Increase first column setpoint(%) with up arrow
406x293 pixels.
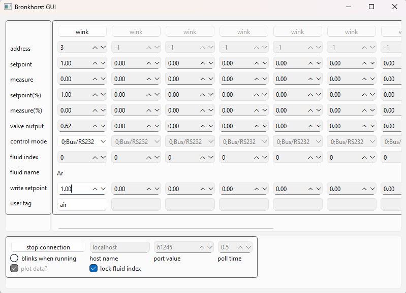coord(95,95)
